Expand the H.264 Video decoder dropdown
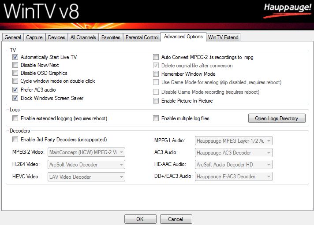 click(x=86, y=165)
